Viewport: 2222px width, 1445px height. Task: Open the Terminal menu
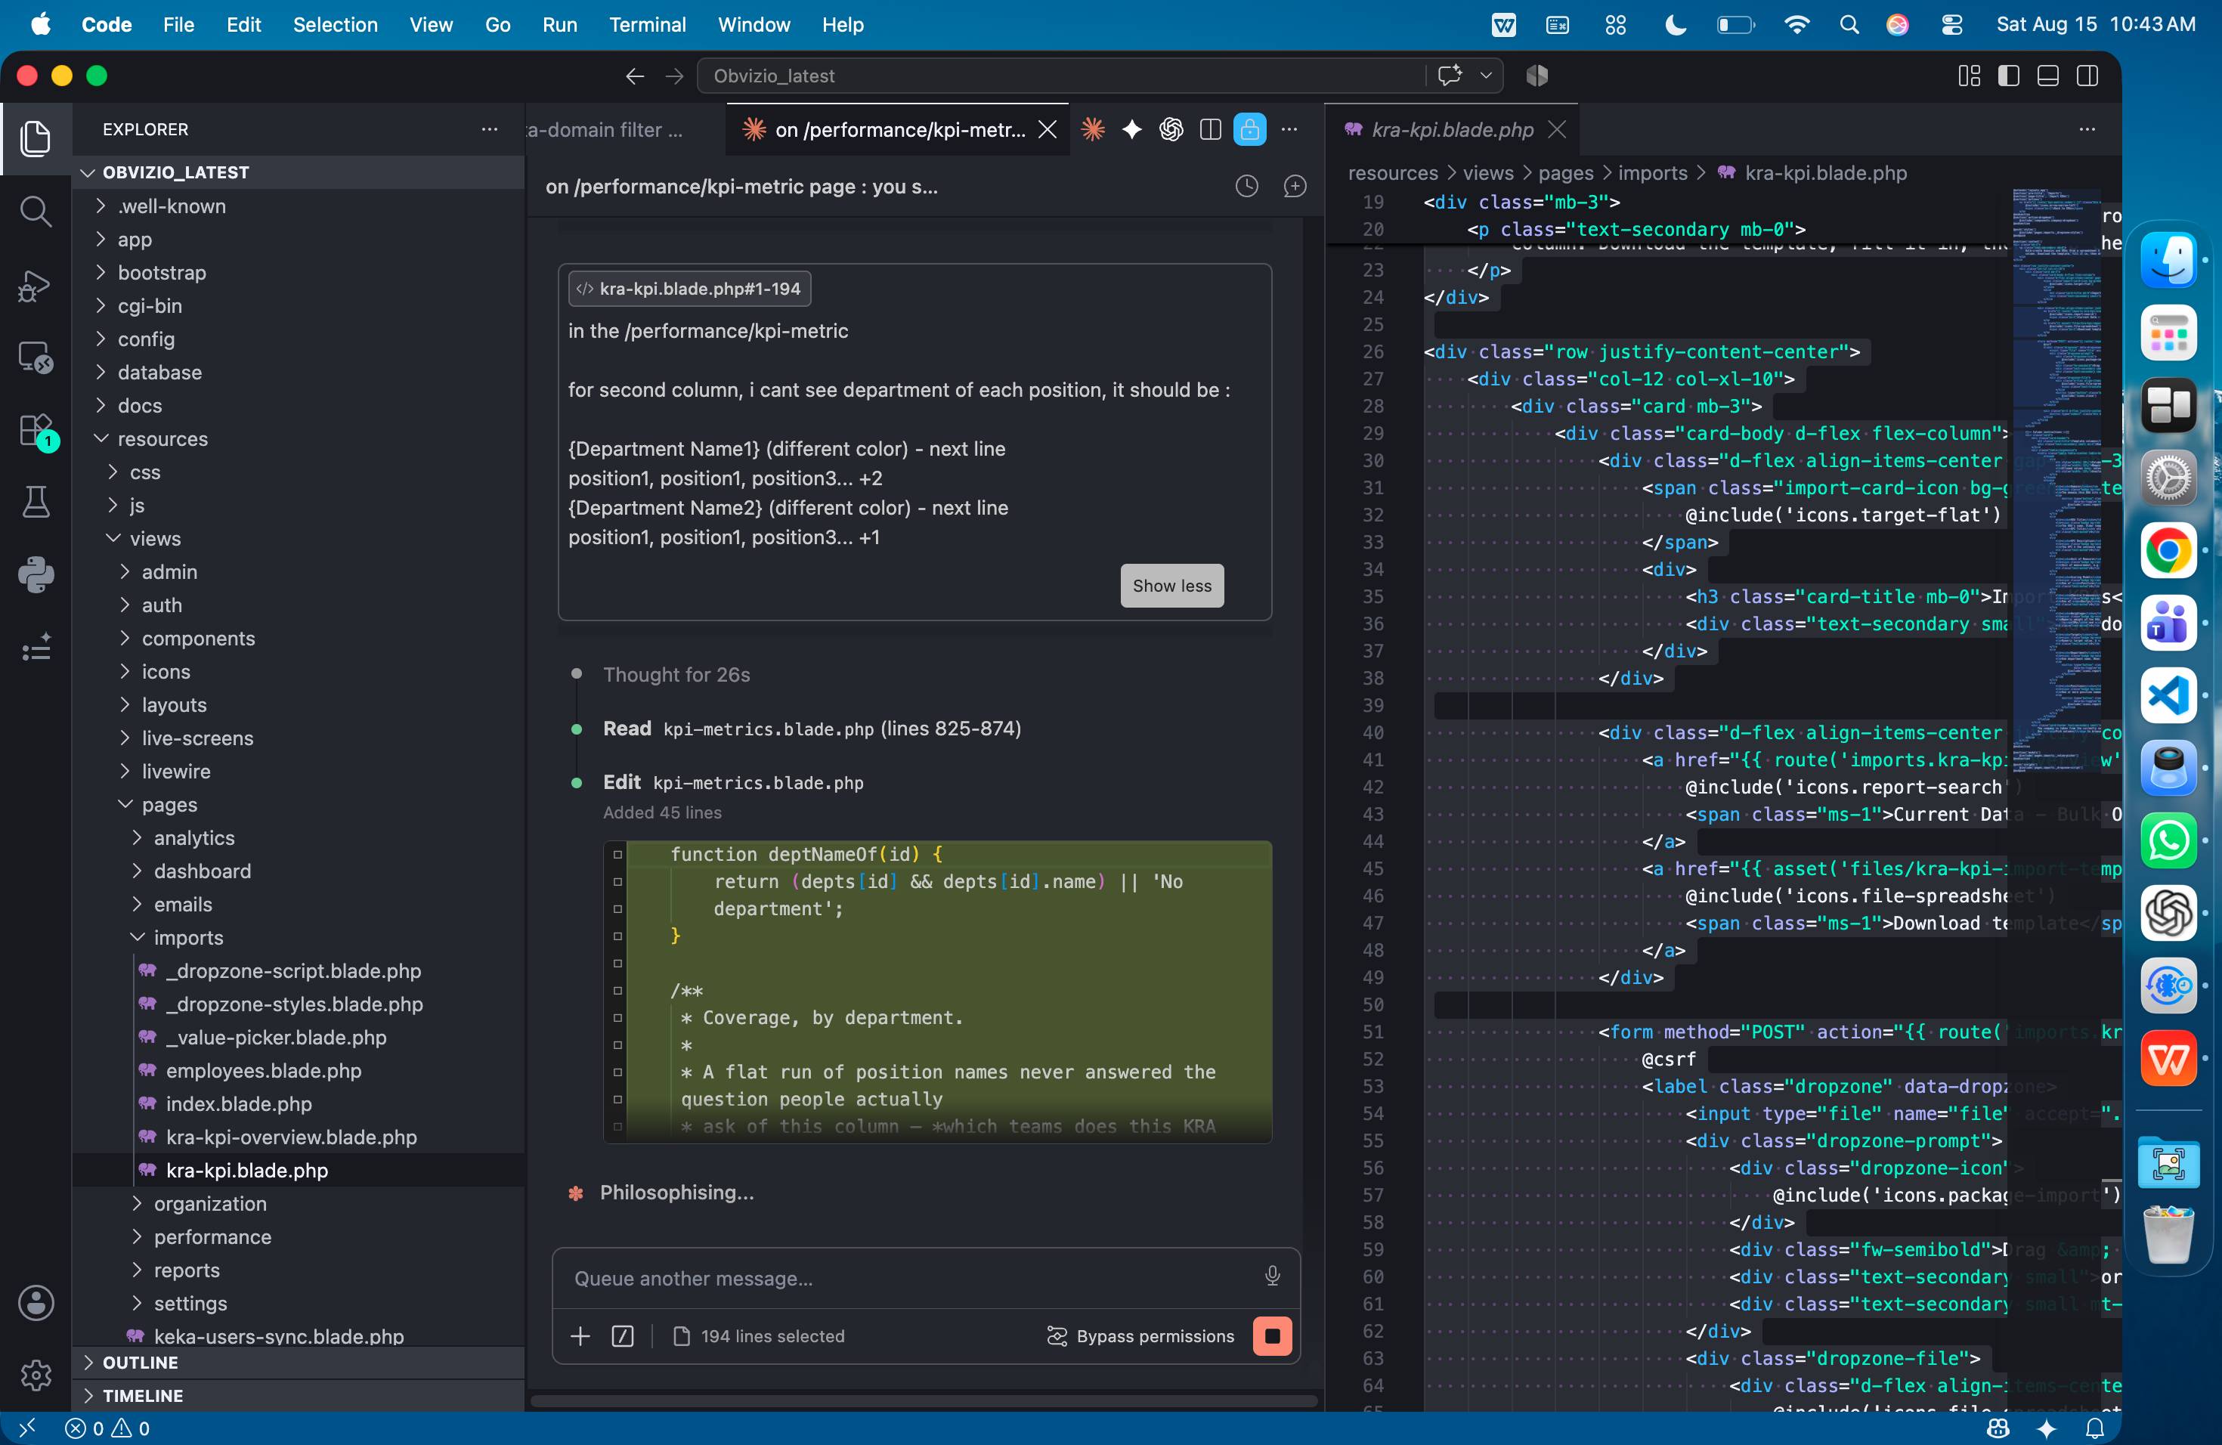[647, 24]
